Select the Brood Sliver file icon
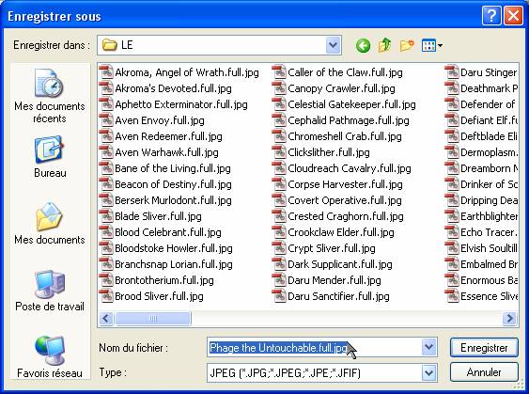 pyautogui.click(x=106, y=296)
